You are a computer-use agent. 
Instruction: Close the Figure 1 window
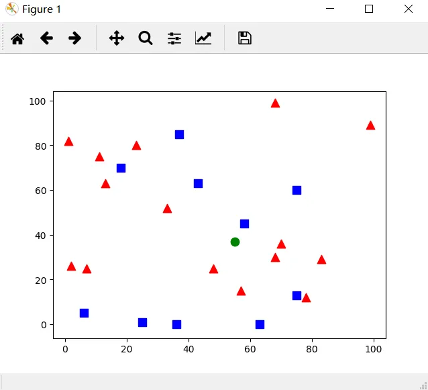point(409,9)
